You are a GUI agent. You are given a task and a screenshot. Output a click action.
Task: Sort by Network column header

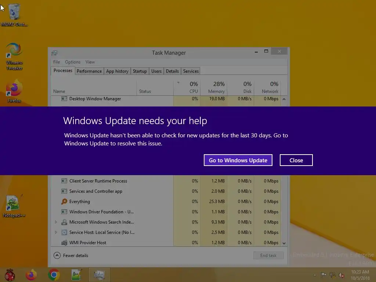[x=267, y=87]
